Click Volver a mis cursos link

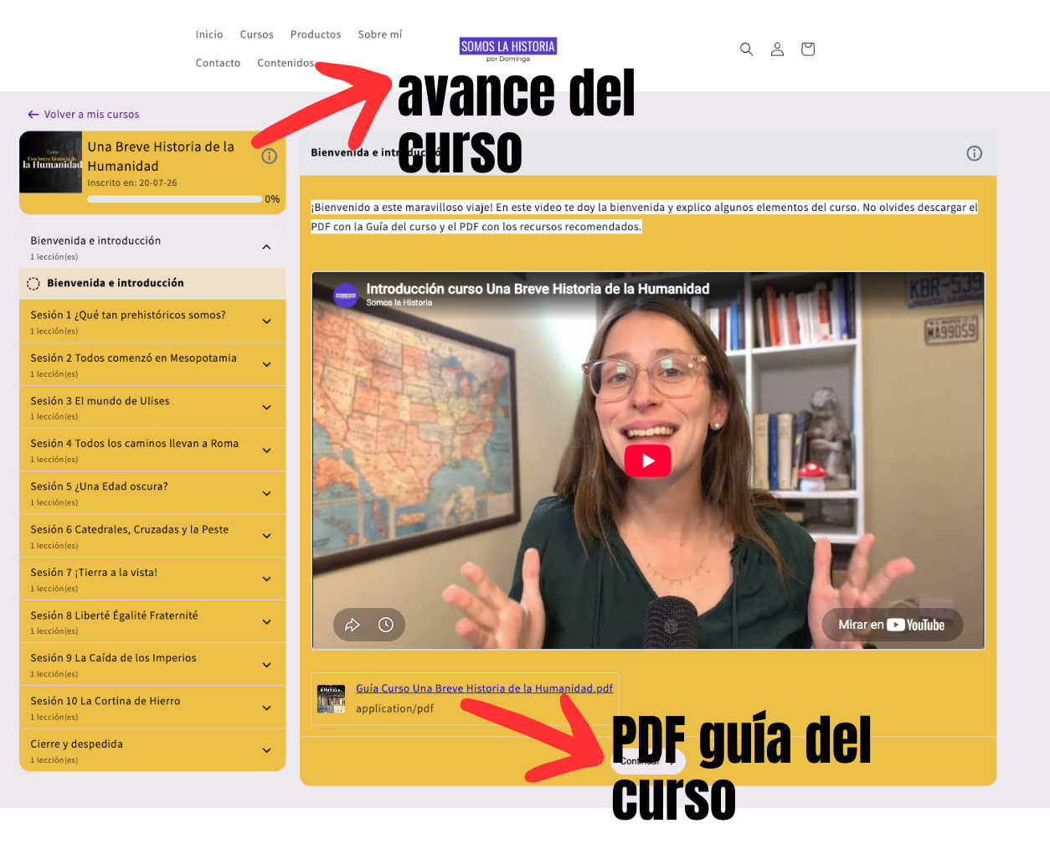(x=84, y=115)
